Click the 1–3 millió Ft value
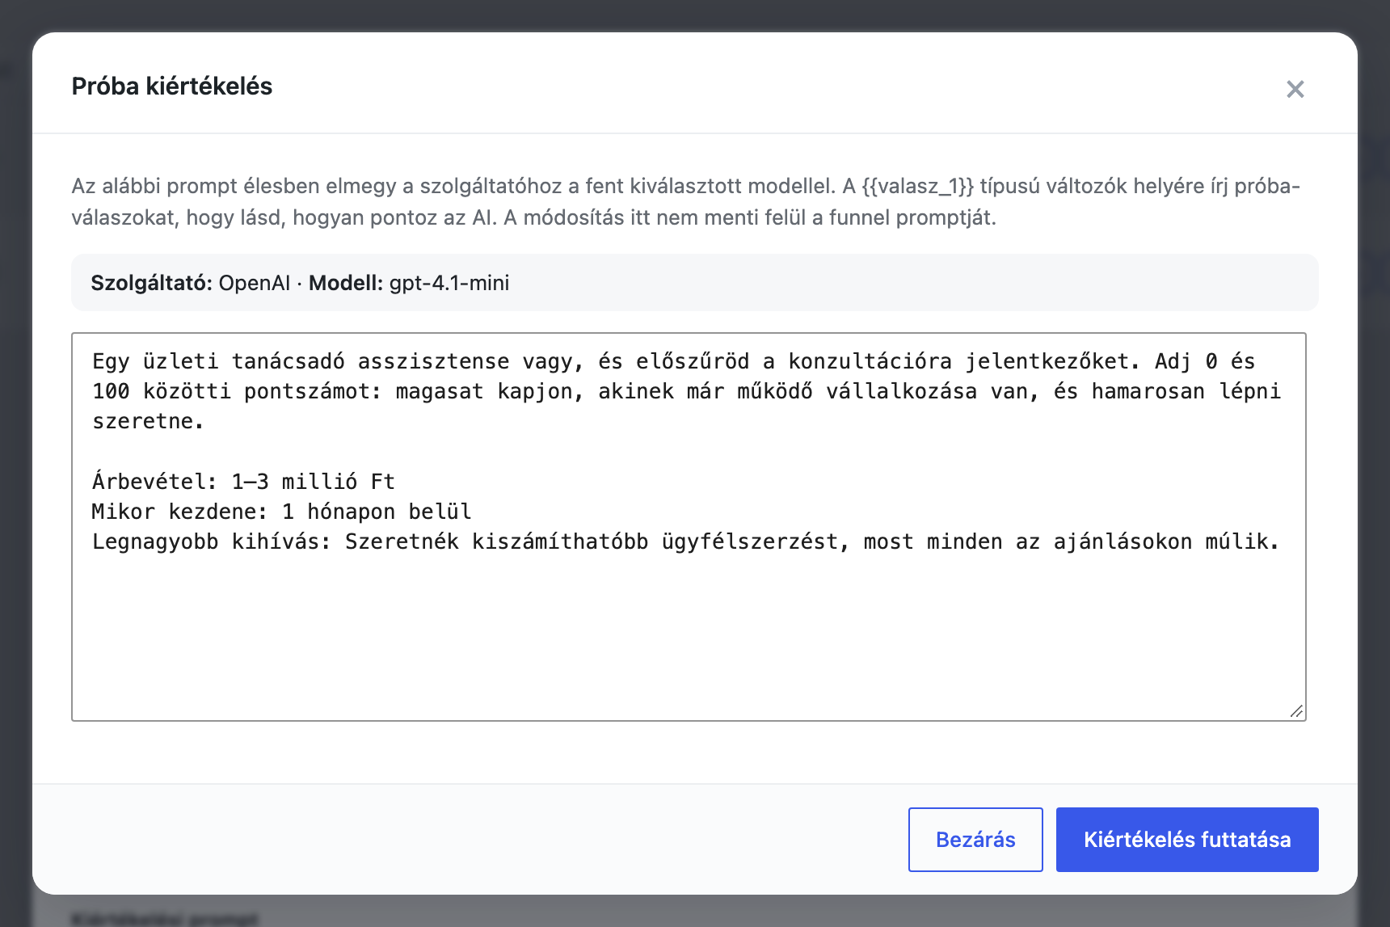This screenshot has height=927, width=1390. (314, 482)
